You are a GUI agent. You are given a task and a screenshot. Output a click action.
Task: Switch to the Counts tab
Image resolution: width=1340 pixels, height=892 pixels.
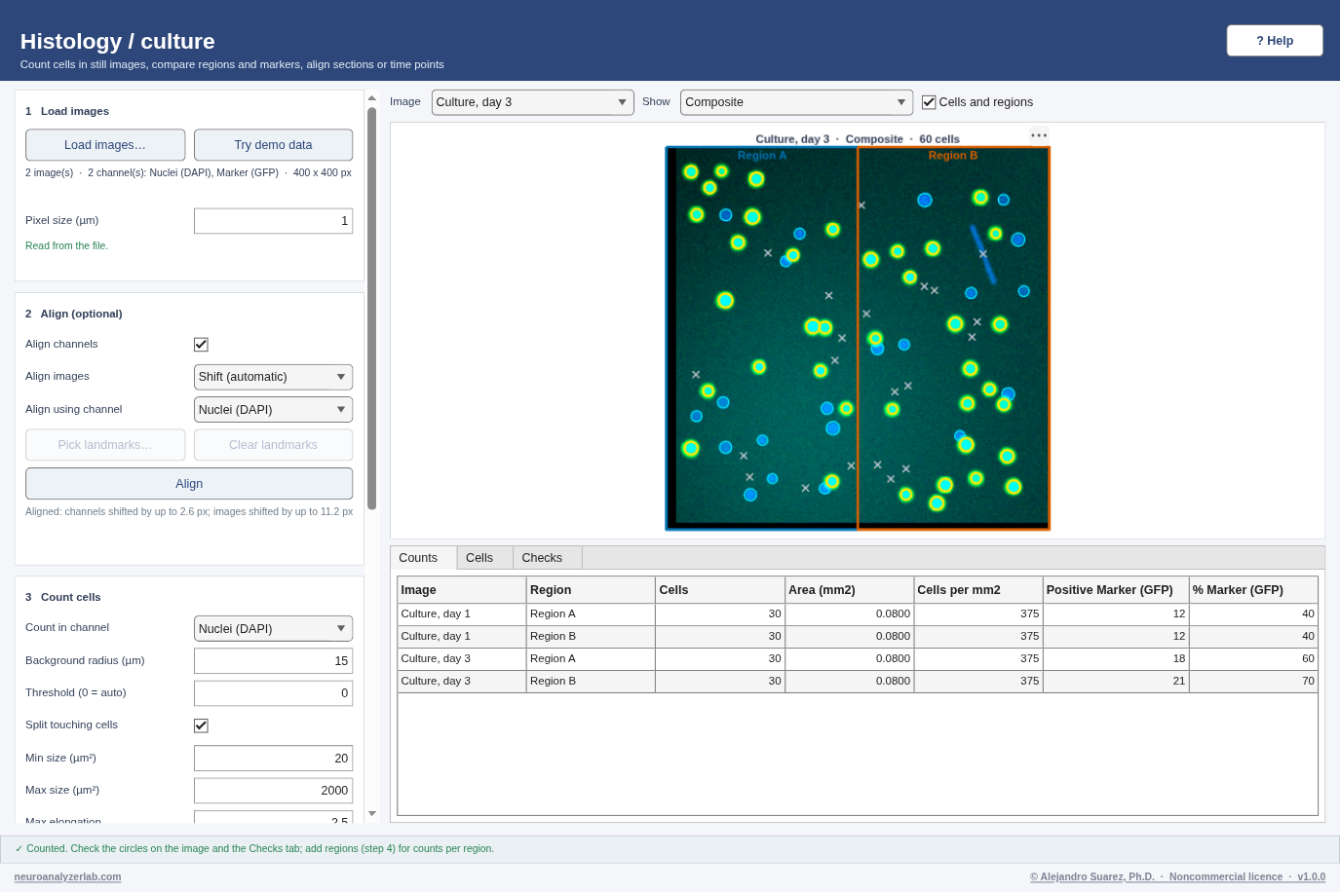(423, 558)
